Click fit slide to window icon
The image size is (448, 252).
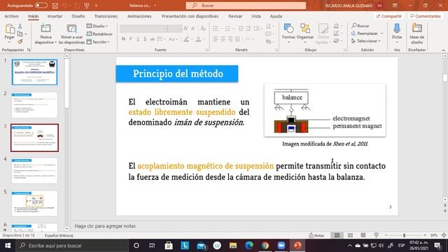(444, 235)
